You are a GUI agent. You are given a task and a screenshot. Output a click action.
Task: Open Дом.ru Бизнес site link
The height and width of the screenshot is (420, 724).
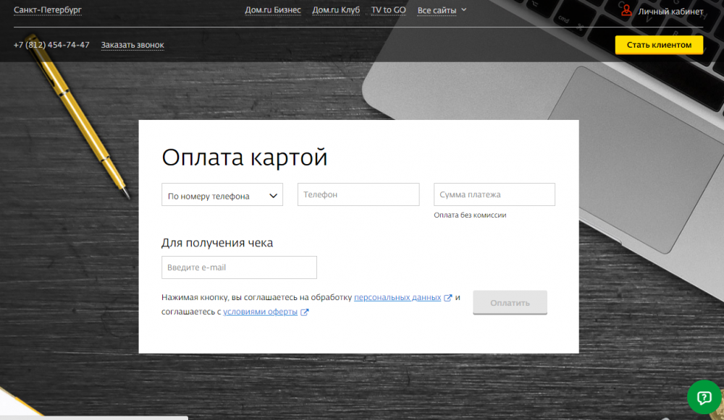point(273,10)
